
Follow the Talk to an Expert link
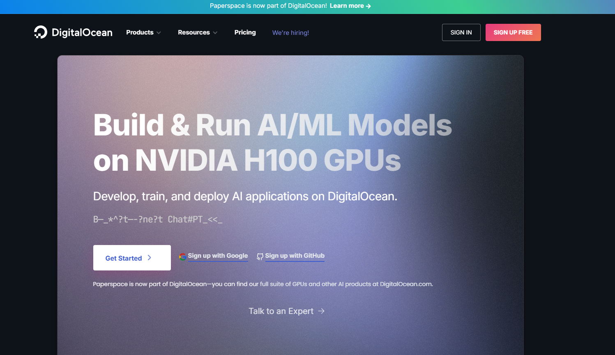click(281, 311)
